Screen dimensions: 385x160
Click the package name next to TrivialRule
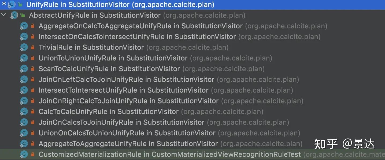click(x=187, y=47)
